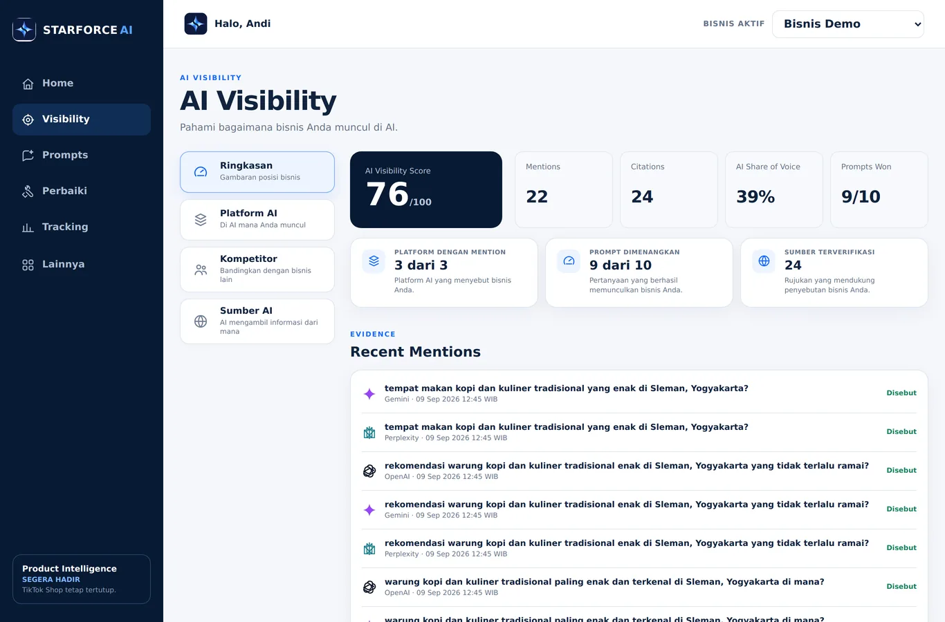This screenshot has width=945, height=622.
Task: Click globe icon in Sumber Terverifikasi card
Action: (764, 261)
